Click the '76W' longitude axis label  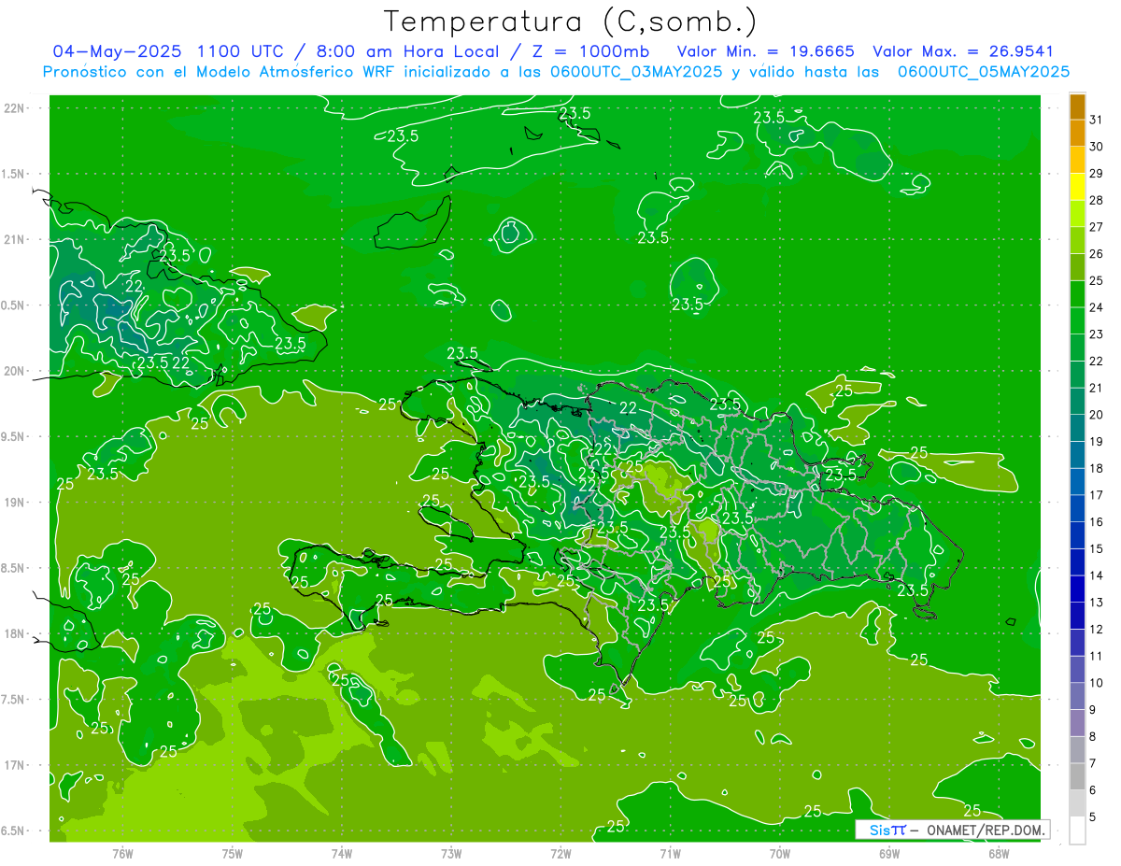tap(122, 853)
